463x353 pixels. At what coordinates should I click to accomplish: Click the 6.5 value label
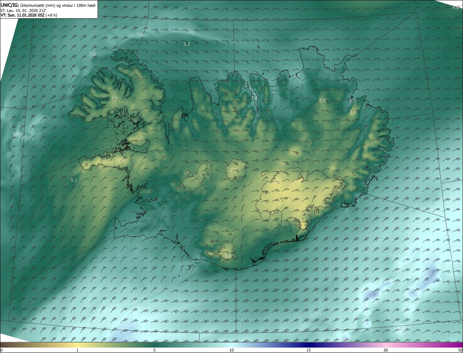tap(353, 100)
